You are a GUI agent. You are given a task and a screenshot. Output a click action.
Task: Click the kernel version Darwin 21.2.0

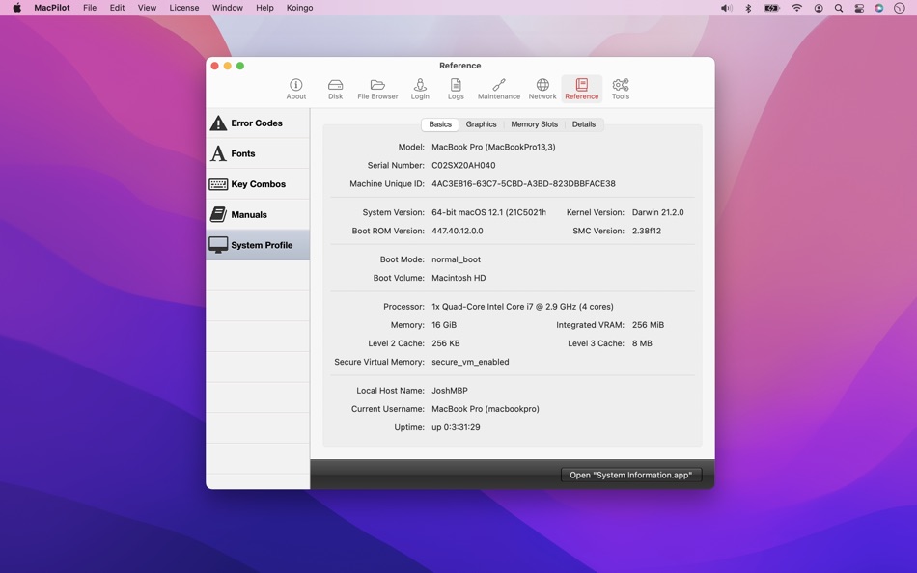[x=658, y=212]
